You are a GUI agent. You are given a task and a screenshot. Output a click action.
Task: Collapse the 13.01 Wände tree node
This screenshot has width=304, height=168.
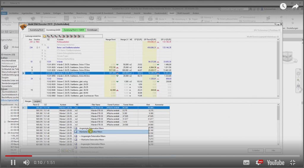click(40, 62)
